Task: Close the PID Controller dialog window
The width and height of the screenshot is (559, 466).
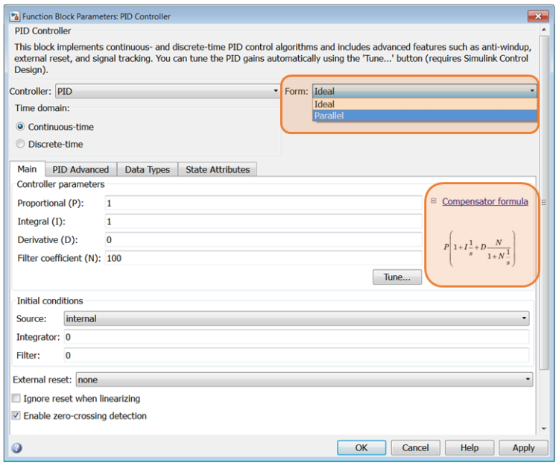Action: [538, 16]
